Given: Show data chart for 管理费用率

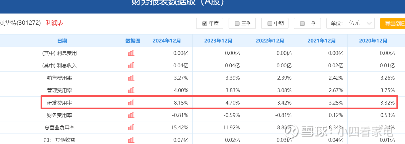Looking at the screenshot, I should [131, 90].
